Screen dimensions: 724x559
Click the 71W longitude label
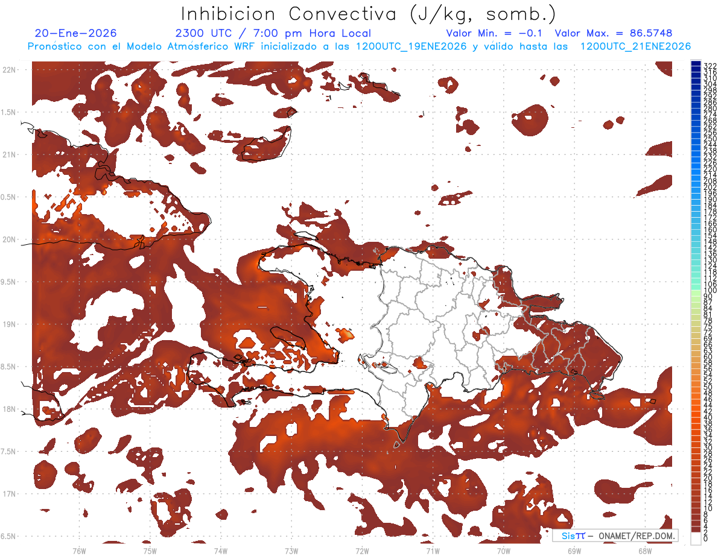tap(433, 551)
